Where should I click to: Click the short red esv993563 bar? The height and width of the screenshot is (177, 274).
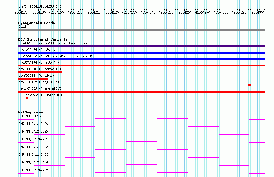pos(33,79)
